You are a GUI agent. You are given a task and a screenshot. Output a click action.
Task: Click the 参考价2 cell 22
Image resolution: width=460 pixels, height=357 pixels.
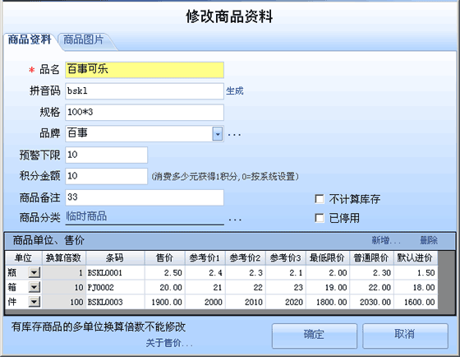pyautogui.click(x=246, y=287)
